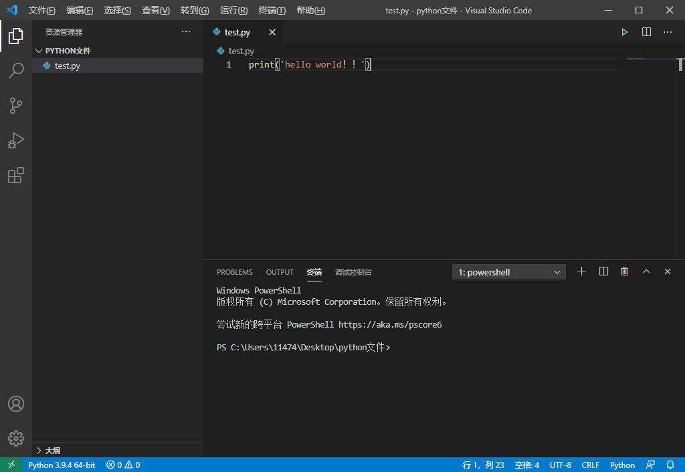Click the 资源管理器 panel title
685x472 pixels.
[x=64, y=32]
